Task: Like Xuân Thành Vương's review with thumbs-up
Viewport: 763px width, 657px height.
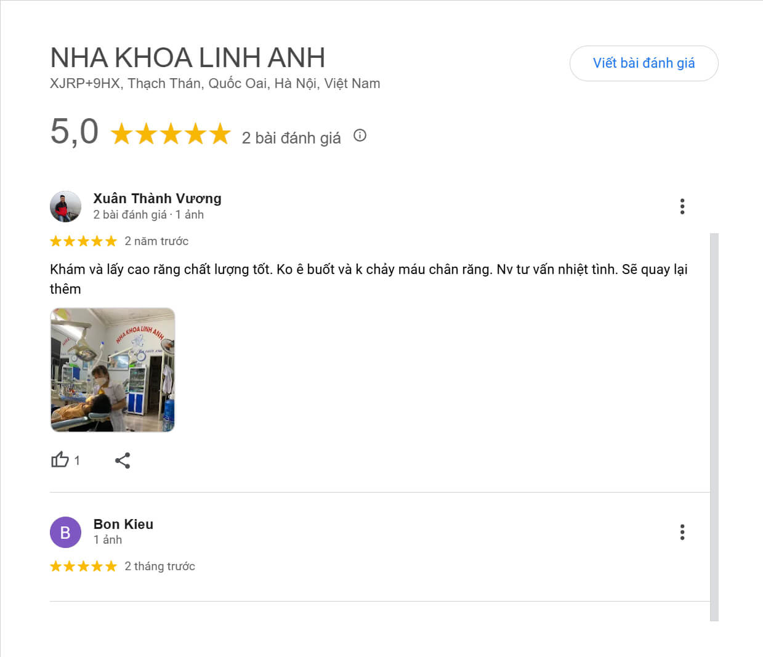Action: point(60,460)
